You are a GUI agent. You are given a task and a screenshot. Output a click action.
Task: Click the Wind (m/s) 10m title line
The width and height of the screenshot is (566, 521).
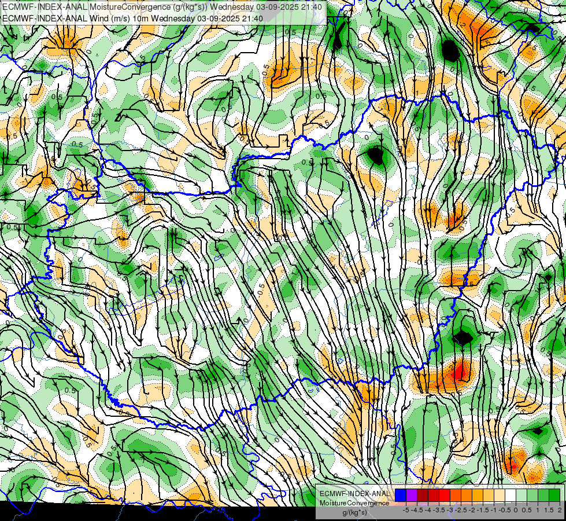coord(133,18)
